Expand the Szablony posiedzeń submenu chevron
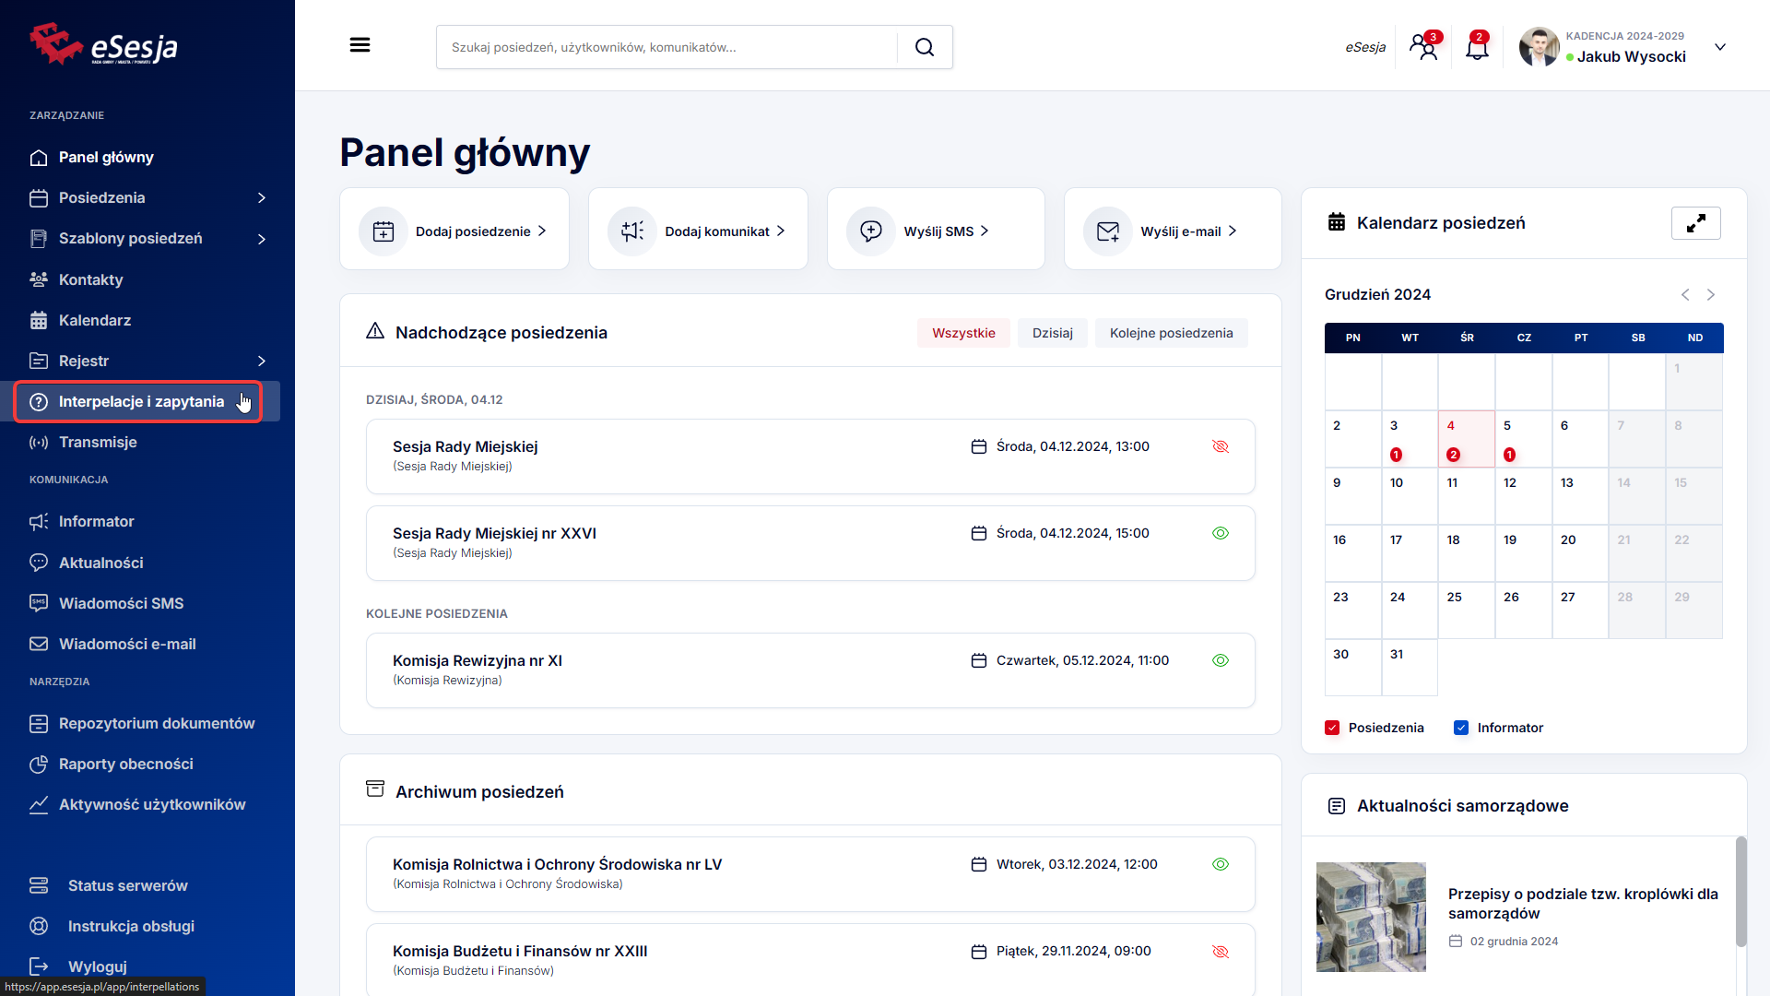Screen dimensions: 1770x996 262,239
